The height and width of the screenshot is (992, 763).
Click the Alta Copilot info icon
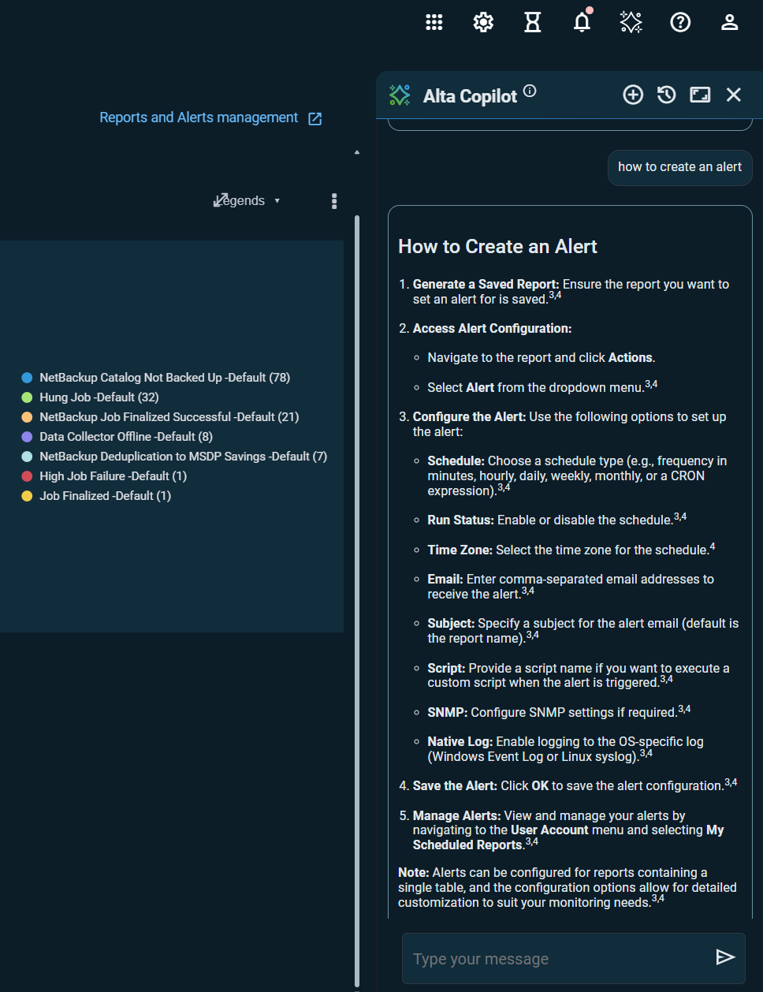coord(530,91)
